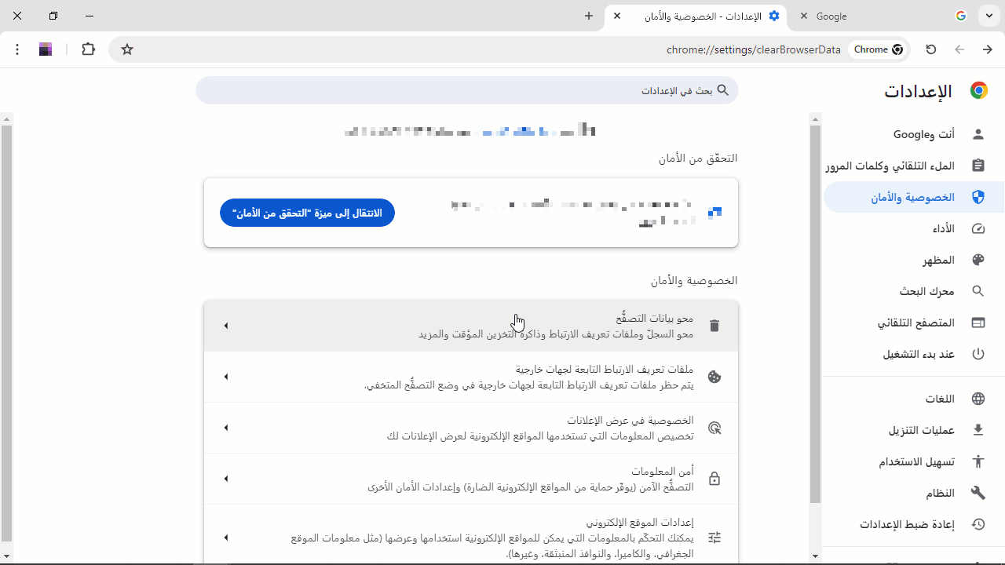Close the Google tab

[804, 16]
